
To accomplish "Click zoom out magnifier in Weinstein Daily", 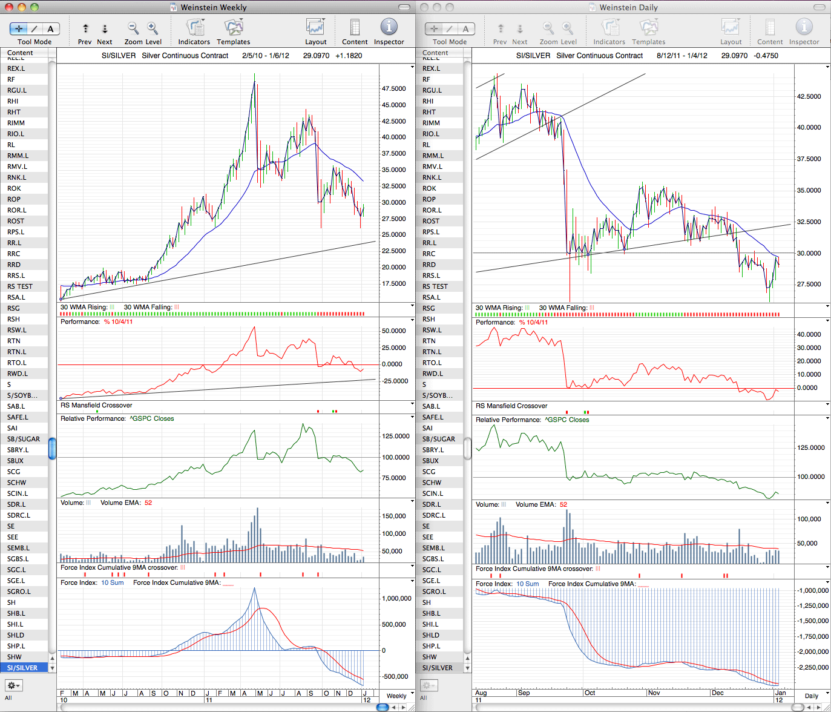I will pos(548,28).
